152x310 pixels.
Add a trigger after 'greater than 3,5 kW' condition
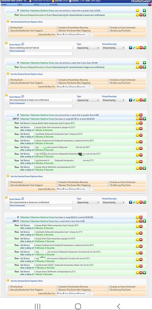[x=145, y=11]
